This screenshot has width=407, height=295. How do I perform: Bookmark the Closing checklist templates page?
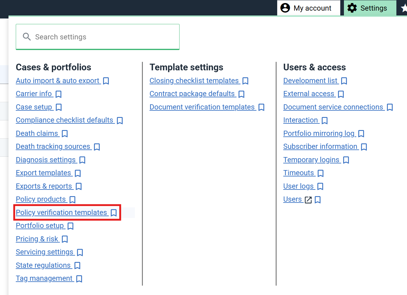[x=245, y=81]
